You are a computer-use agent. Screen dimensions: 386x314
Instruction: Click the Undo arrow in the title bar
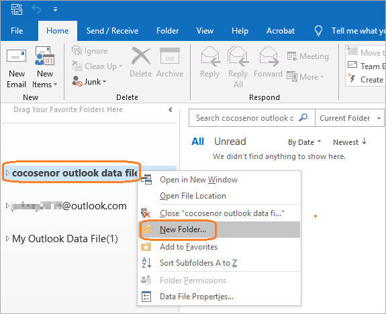(36, 9)
